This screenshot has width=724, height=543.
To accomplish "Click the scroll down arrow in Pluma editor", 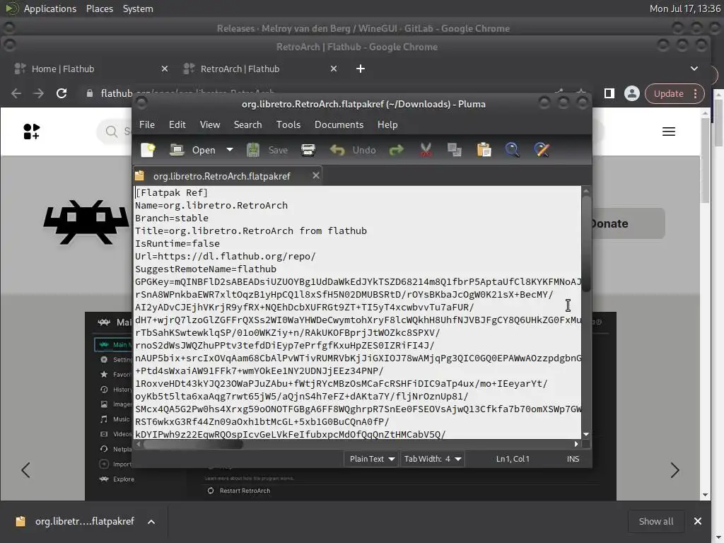I will coord(586,434).
